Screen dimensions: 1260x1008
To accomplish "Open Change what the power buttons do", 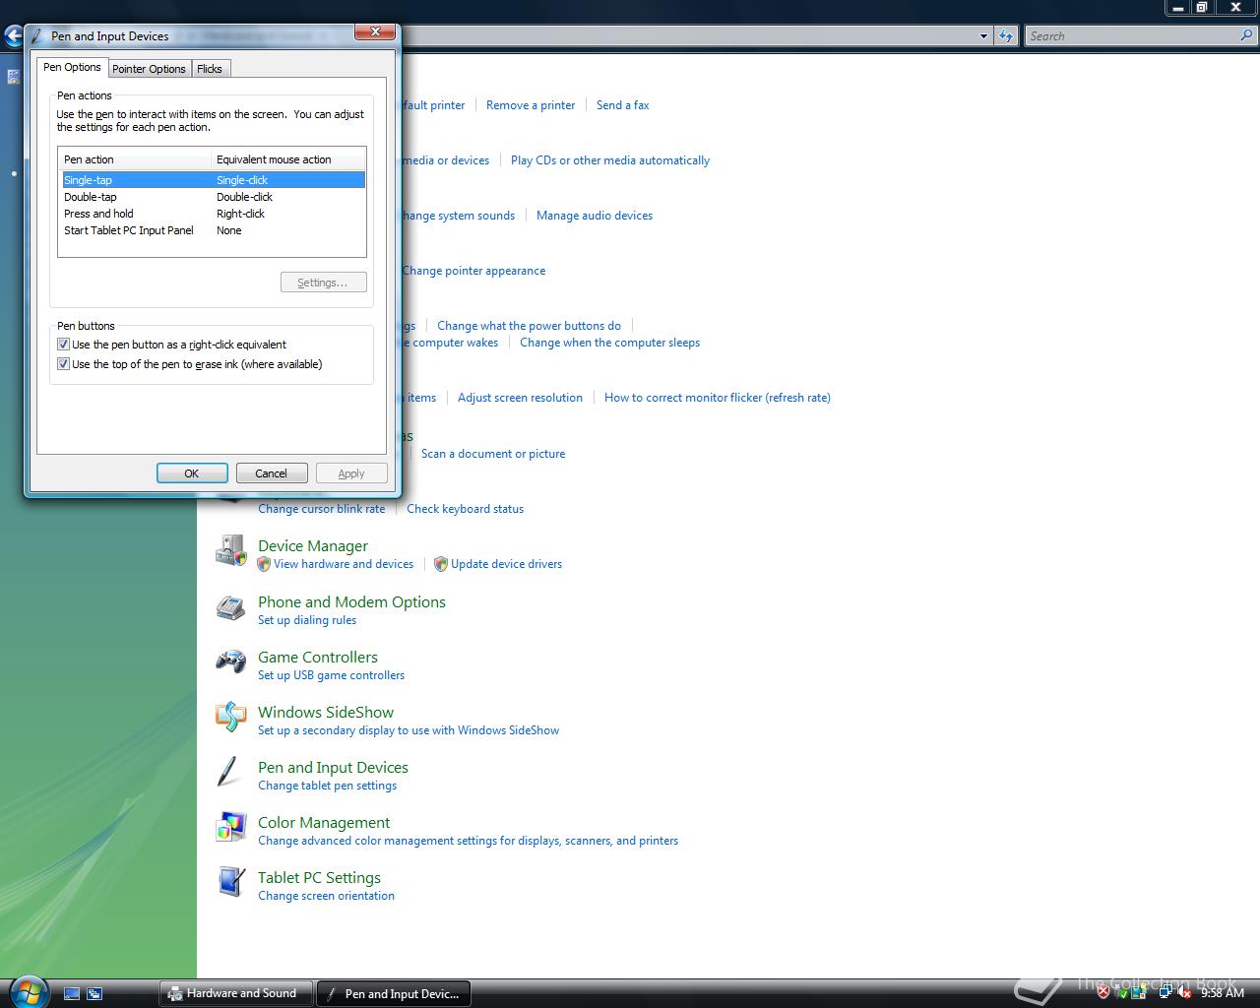I will coord(530,326).
